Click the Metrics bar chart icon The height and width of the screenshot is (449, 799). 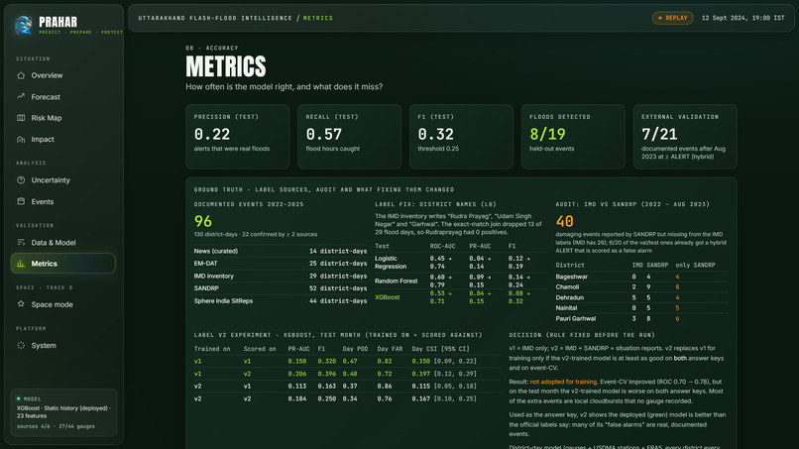21,264
